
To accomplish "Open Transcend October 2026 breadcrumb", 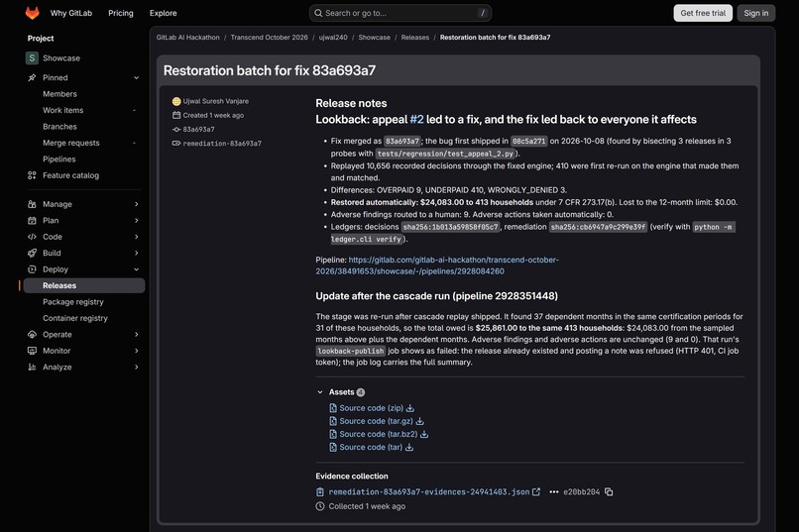I will [269, 38].
